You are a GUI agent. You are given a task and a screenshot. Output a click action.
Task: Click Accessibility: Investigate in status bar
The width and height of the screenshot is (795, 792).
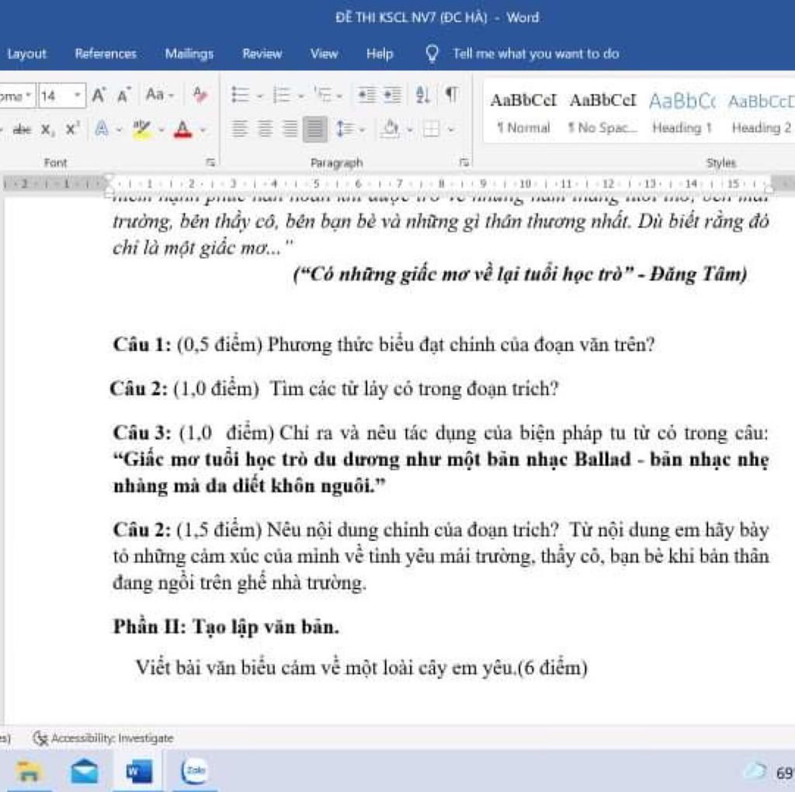103,738
